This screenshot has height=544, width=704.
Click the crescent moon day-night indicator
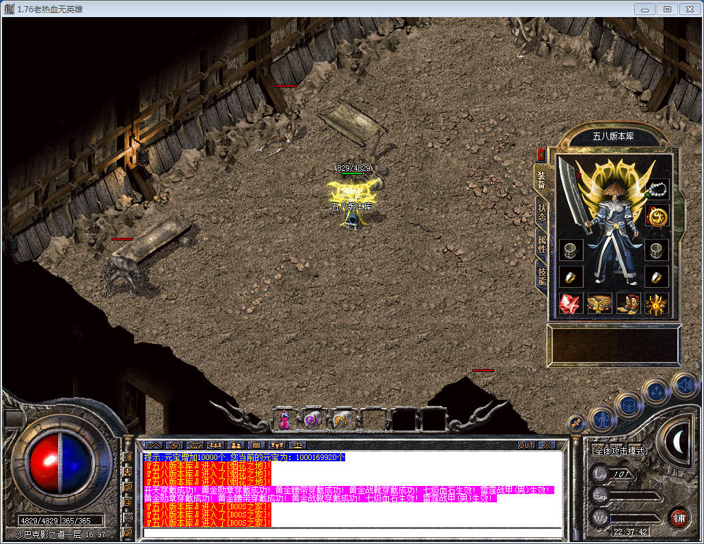679,442
